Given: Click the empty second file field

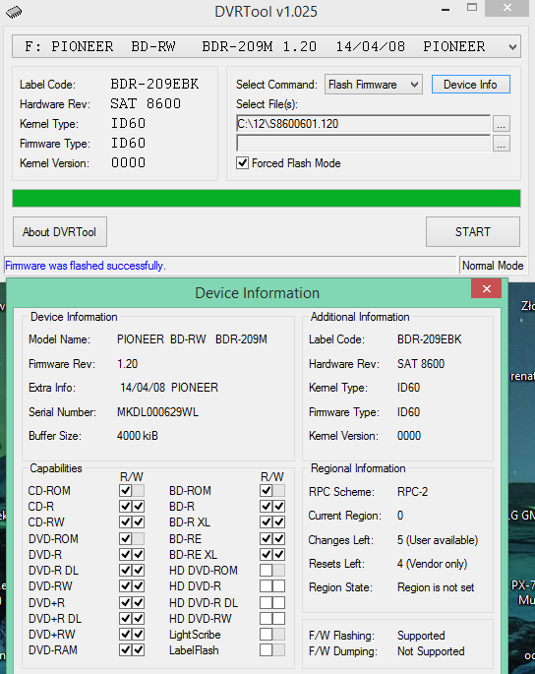Looking at the screenshot, I should coord(363,144).
